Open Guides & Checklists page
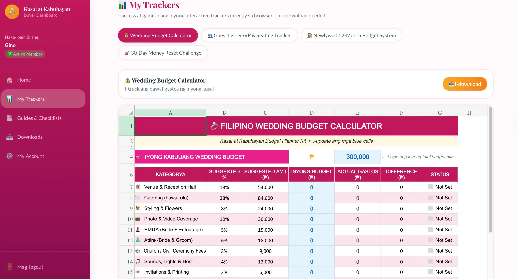Image resolution: width=517 pixels, height=279 pixels. click(x=43, y=118)
